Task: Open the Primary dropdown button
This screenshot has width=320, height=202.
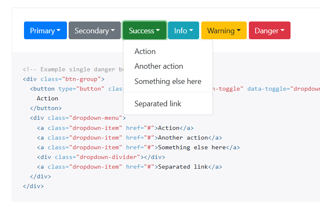Action: [45, 30]
